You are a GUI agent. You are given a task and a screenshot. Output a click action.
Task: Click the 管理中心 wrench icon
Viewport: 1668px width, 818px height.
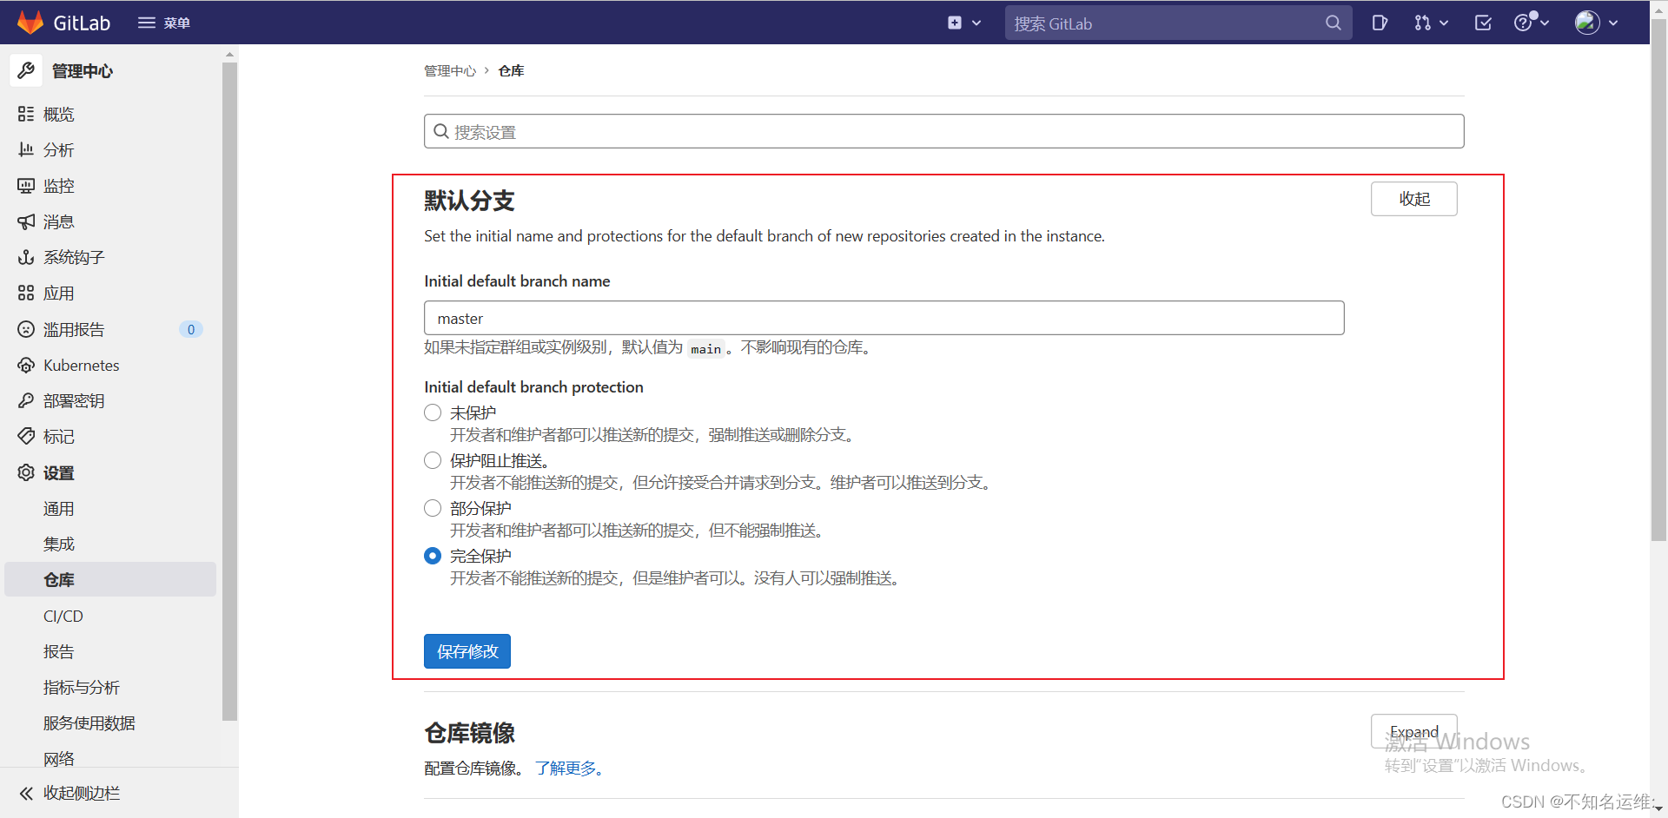click(x=26, y=70)
